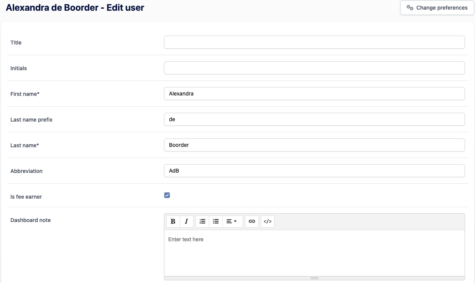
Task: Select the Last name prefix field
Action: (314, 119)
